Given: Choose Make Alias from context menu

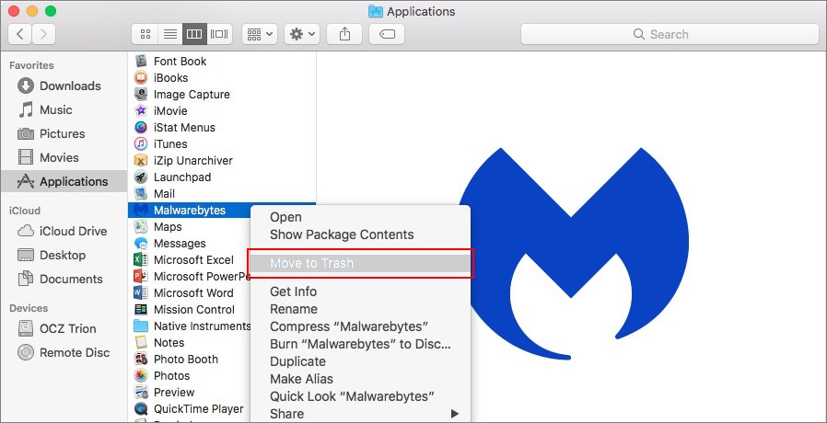Looking at the screenshot, I should 360,379.
